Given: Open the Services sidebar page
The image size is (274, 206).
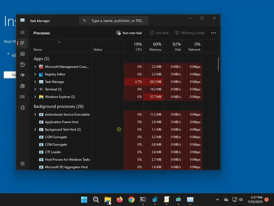Looking at the screenshot, I should [x=22, y=108].
